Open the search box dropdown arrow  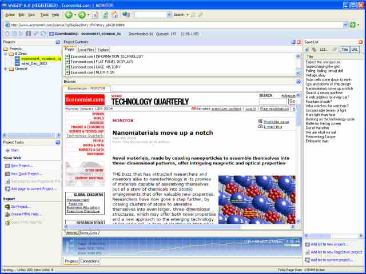pos(169,15)
